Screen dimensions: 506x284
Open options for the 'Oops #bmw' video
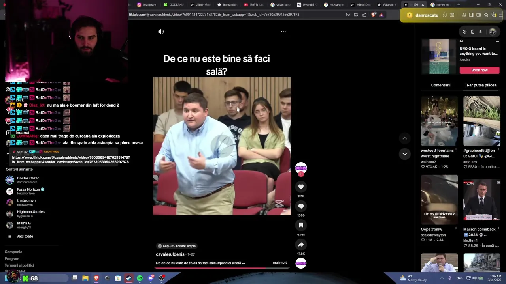tap(456, 229)
